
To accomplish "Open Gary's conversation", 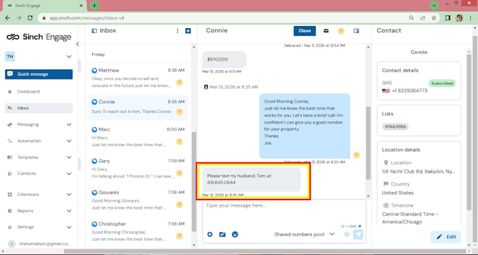I will point(138,169).
